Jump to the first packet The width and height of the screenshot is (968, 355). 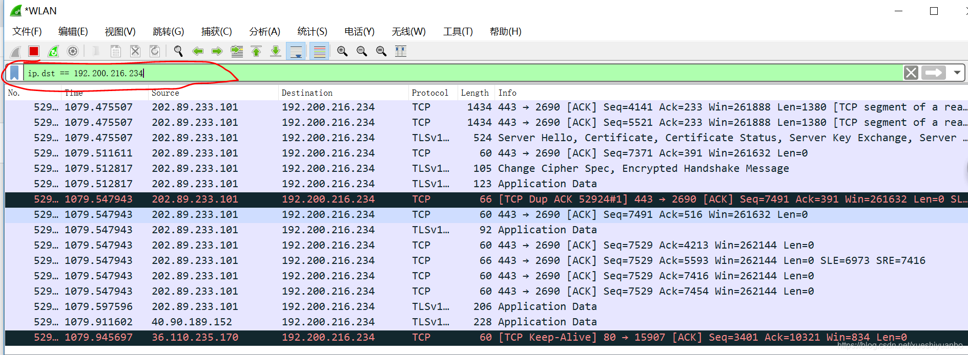point(256,51)
